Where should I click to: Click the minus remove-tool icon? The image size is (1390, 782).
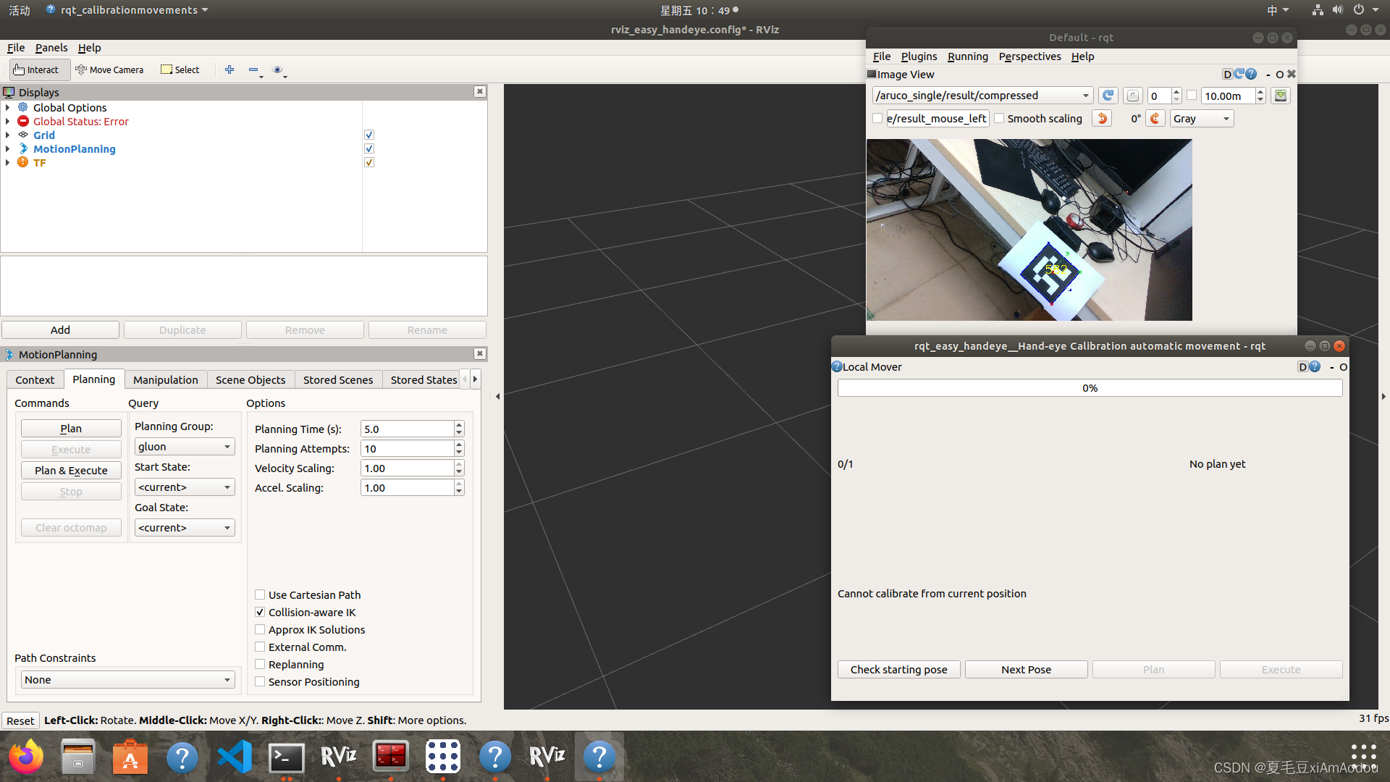tap(253, 70)
